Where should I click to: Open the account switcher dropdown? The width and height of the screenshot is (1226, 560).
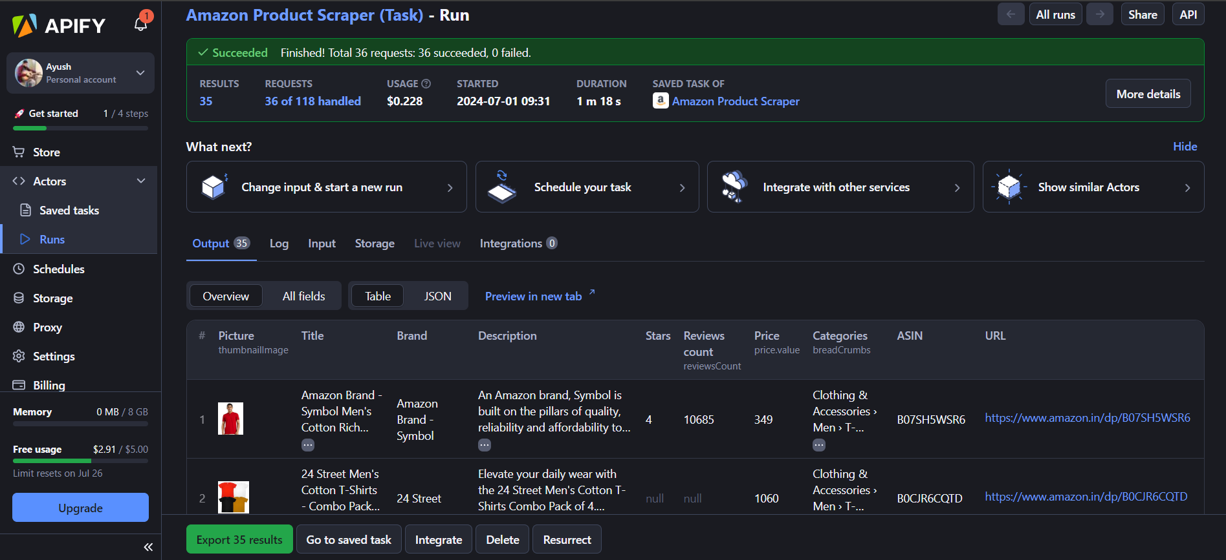click(x=140, y=73)
